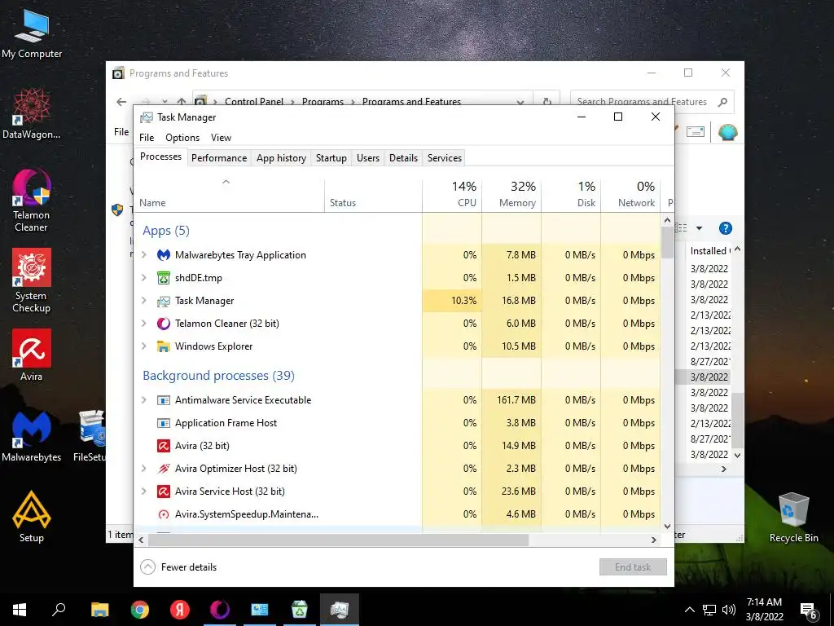834x626 pixels.
Task: Switch to the Users tab
Action: 368,158
